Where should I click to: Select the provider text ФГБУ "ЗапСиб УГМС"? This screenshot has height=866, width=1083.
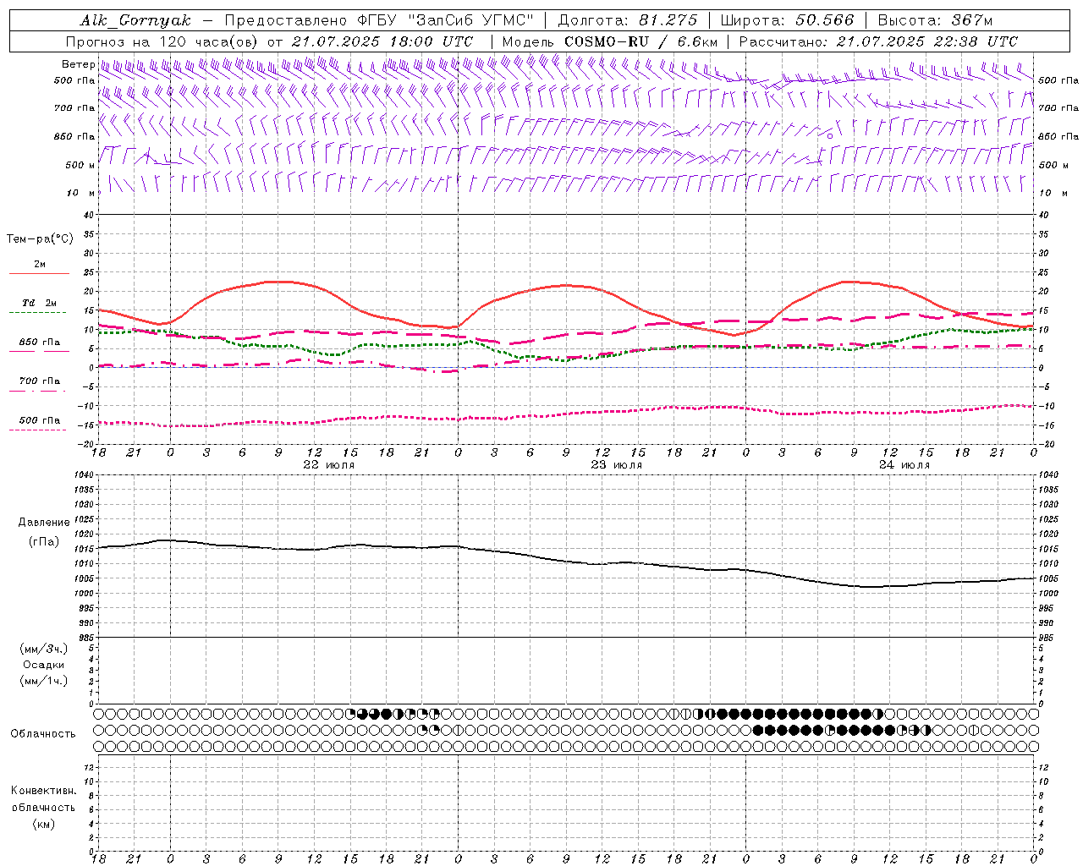coord(448,20)
